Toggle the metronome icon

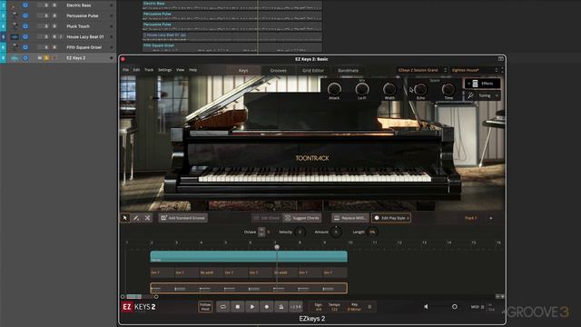click(x=281, y=307)
